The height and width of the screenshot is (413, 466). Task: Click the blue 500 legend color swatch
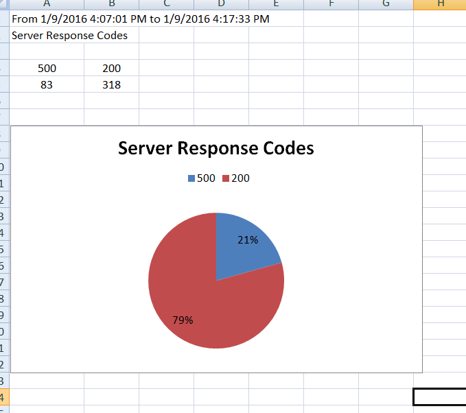191,178
